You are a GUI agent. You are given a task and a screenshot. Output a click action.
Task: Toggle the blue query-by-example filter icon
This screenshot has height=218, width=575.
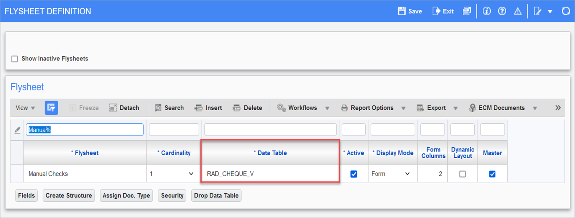(51, 107)
